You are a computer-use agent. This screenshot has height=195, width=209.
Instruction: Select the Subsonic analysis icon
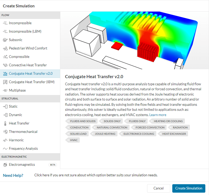point(5,40)
